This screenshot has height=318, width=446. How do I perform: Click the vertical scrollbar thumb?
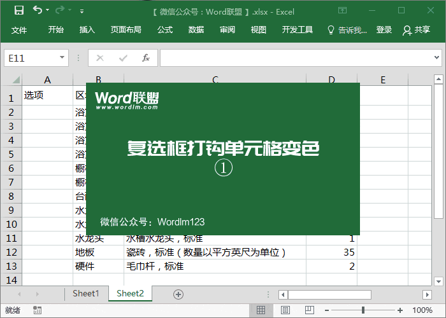pyautogui.click(x=438, y=151)
